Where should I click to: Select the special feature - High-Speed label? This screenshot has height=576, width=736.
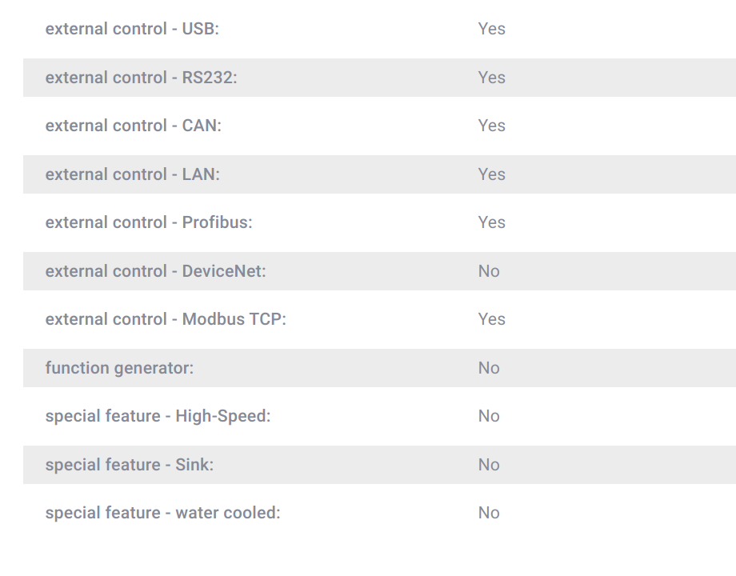[x=158, y=416]
